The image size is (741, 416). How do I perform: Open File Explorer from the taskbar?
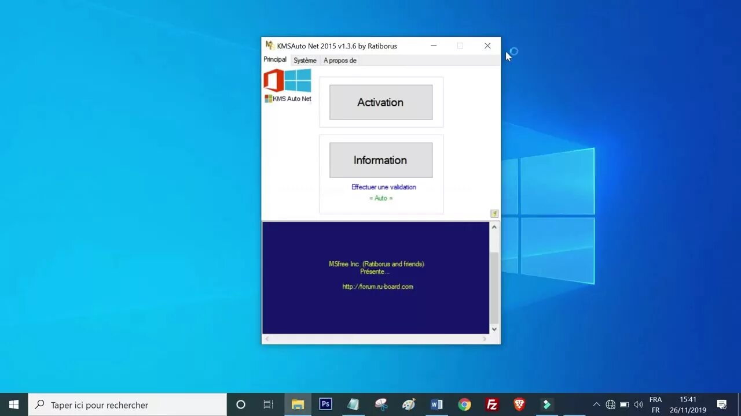[298, 404]
